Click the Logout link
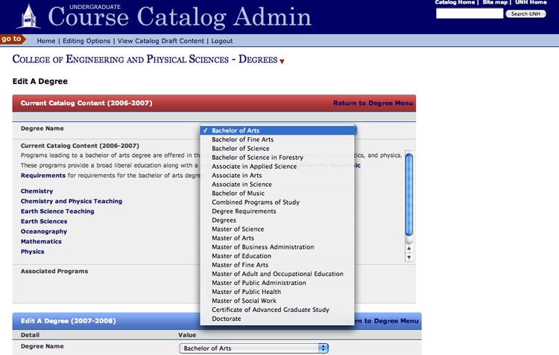This screenshot has width=559, height=355. coord(222,41)
